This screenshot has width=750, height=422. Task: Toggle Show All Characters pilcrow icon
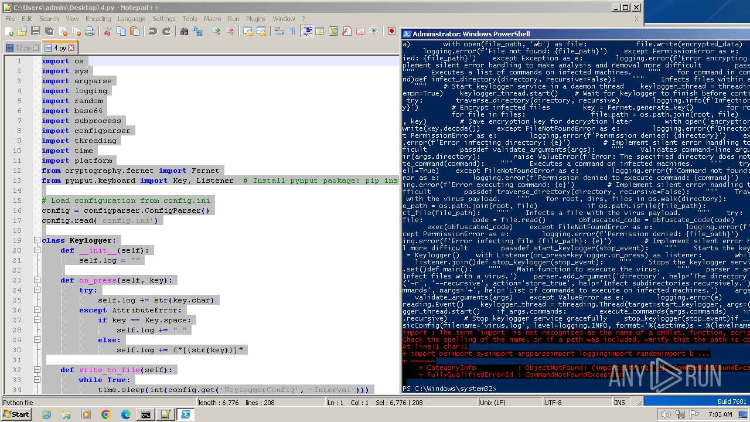(x=293, y=31)
